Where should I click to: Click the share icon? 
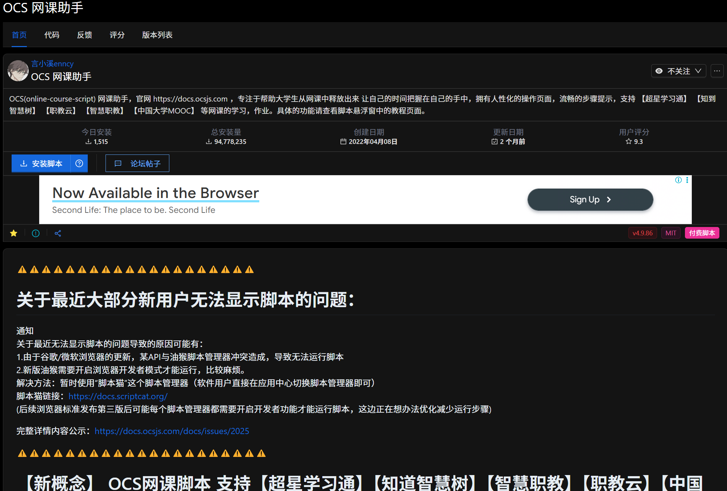[58, 233]
